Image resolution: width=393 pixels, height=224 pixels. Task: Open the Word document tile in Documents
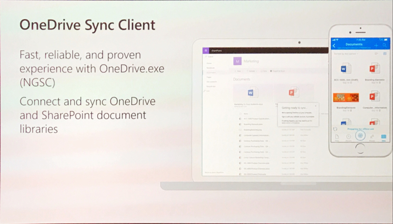(x=253, y=93)
